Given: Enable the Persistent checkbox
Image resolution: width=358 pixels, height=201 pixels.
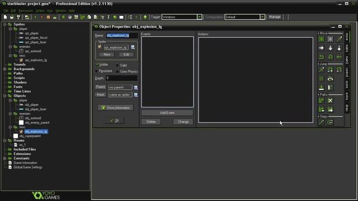Looking at the screenshot, I should pos(96,71).
